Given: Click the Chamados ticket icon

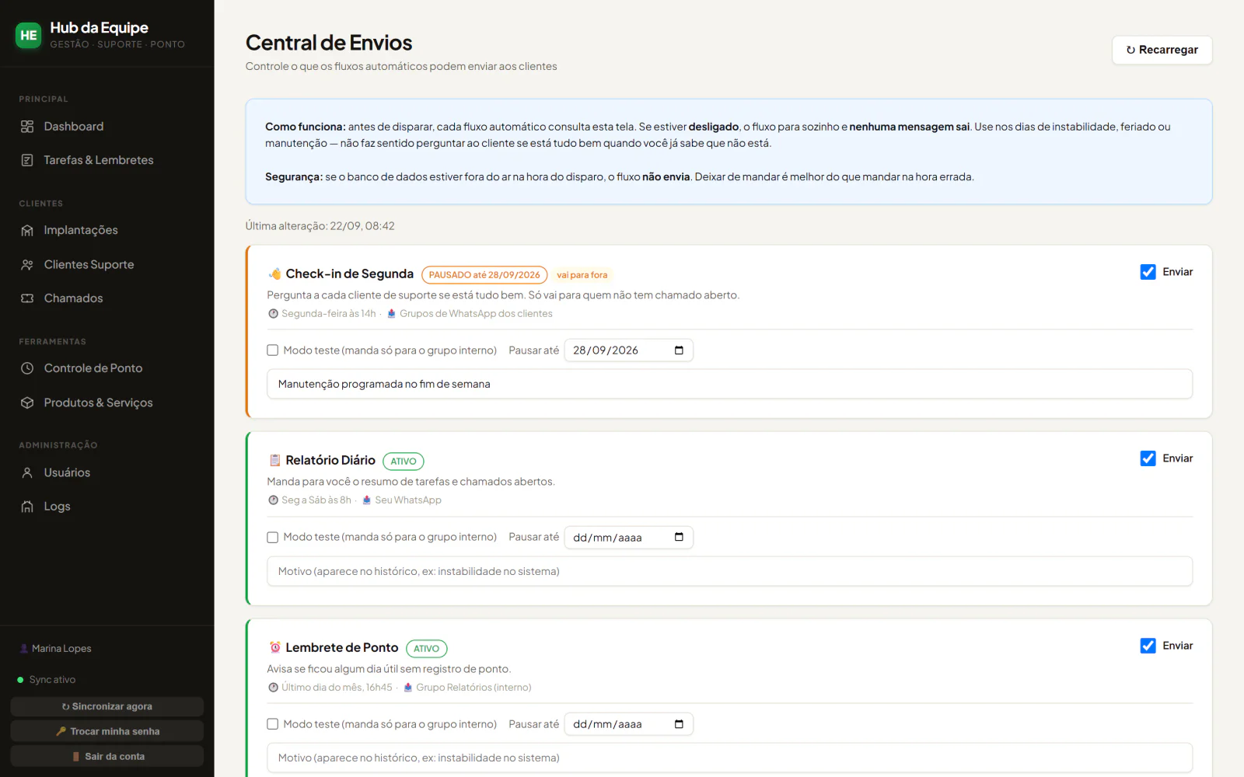Looking at the screenshot, I should (27, 298).
